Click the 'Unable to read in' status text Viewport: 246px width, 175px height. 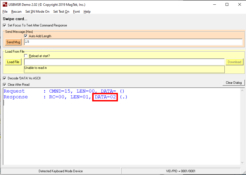pos(36,68)
